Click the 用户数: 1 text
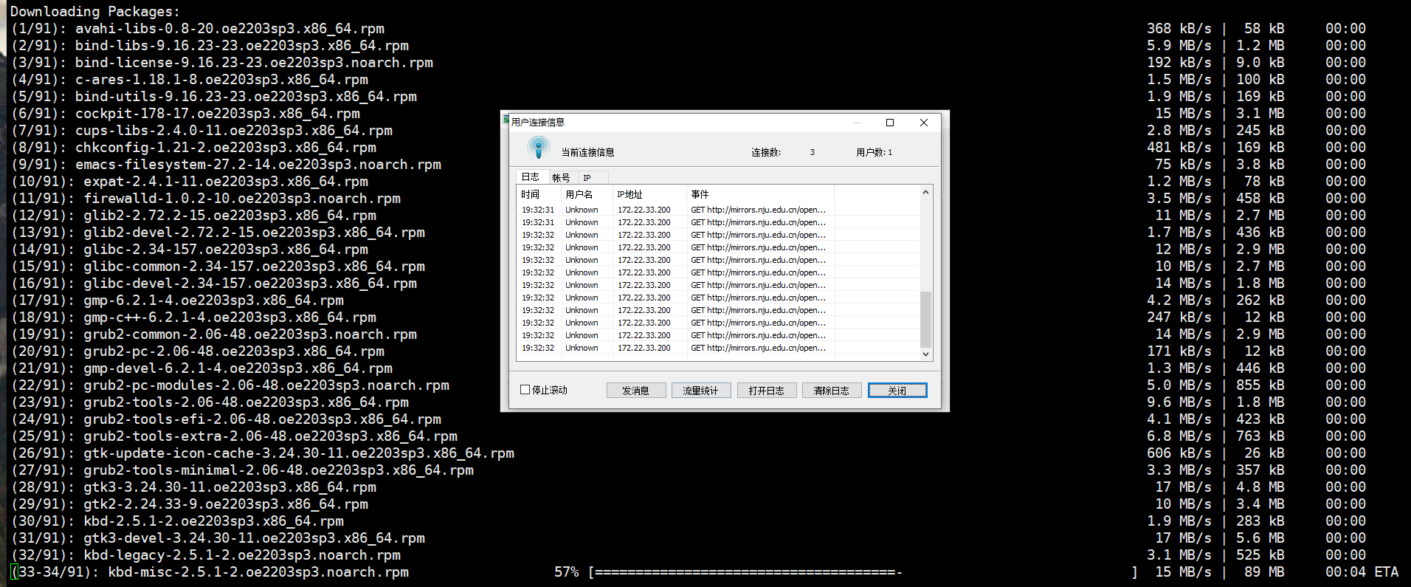The image size is (1411, 587). tap(874, 152)
